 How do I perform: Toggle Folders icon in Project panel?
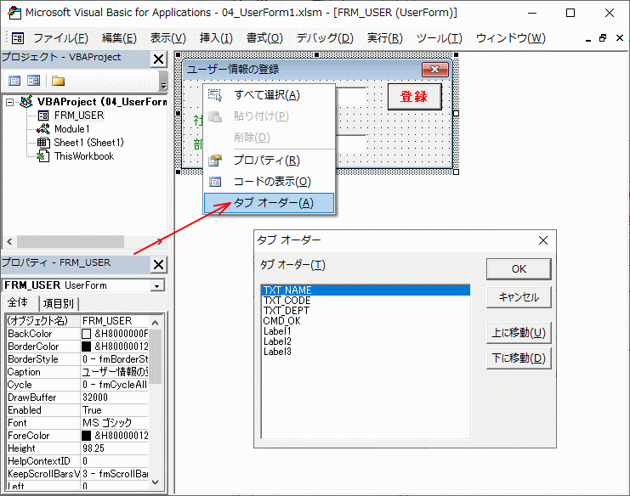tap(58, 81)
